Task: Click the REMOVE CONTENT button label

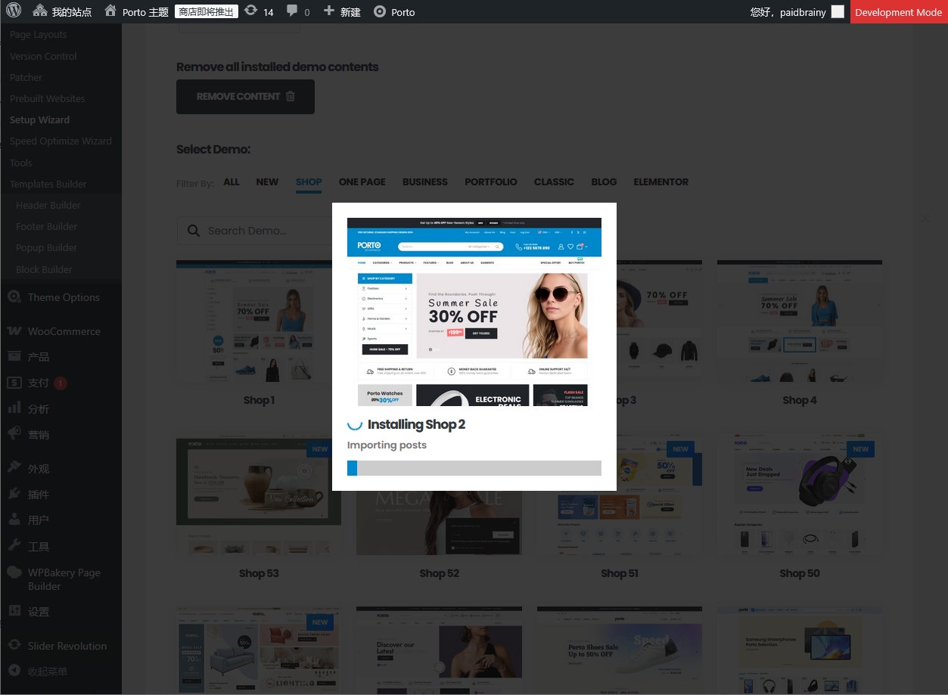Action: point(238,97)
